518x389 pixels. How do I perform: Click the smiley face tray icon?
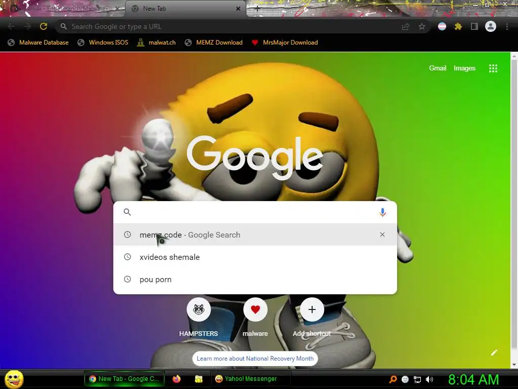click(x=405, y=379)
